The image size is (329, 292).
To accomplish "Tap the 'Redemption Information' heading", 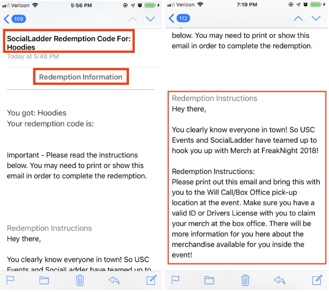I will [81, 77].
